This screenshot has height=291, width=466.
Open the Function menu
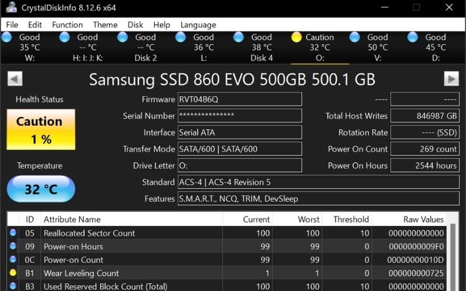(x=67, y=24)
